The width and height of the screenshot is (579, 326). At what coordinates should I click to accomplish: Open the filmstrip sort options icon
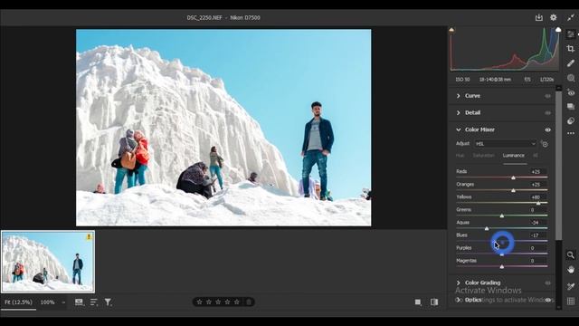coord(94,302)
